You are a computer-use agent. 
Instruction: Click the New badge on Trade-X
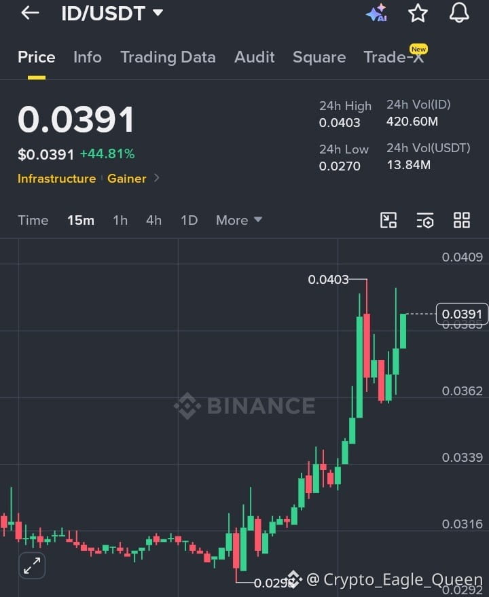418,49
